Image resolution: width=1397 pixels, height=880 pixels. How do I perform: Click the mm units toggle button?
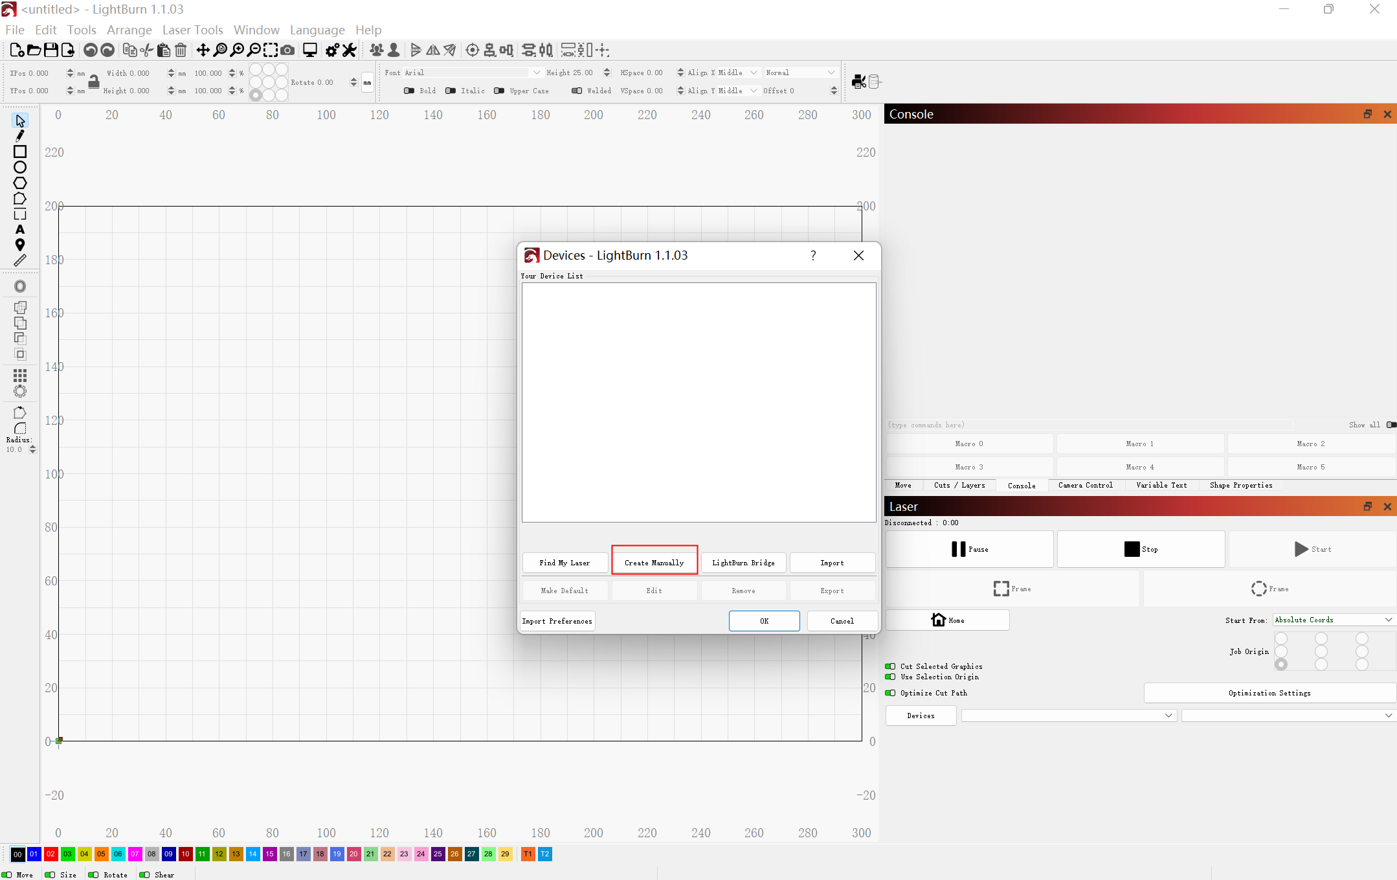tap(368, 82)
